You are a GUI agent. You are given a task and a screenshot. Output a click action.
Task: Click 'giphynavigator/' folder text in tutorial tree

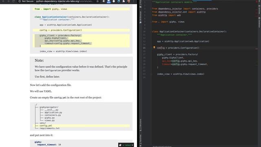click(49, 107)
